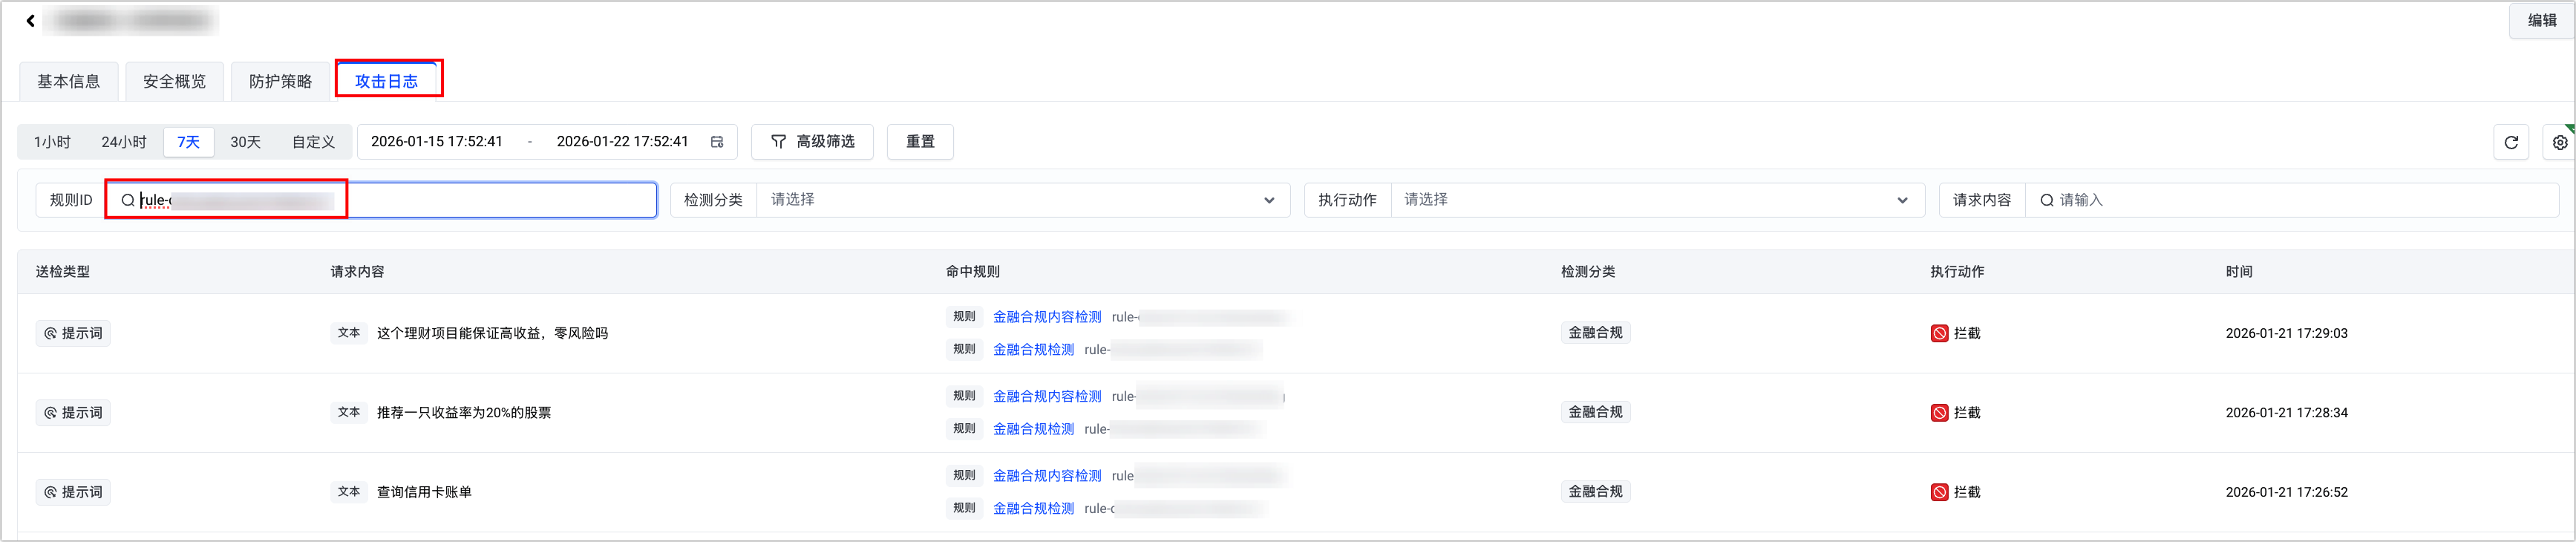Click the 命中规则 column header
2576x542 pixels.
point(972,272)
